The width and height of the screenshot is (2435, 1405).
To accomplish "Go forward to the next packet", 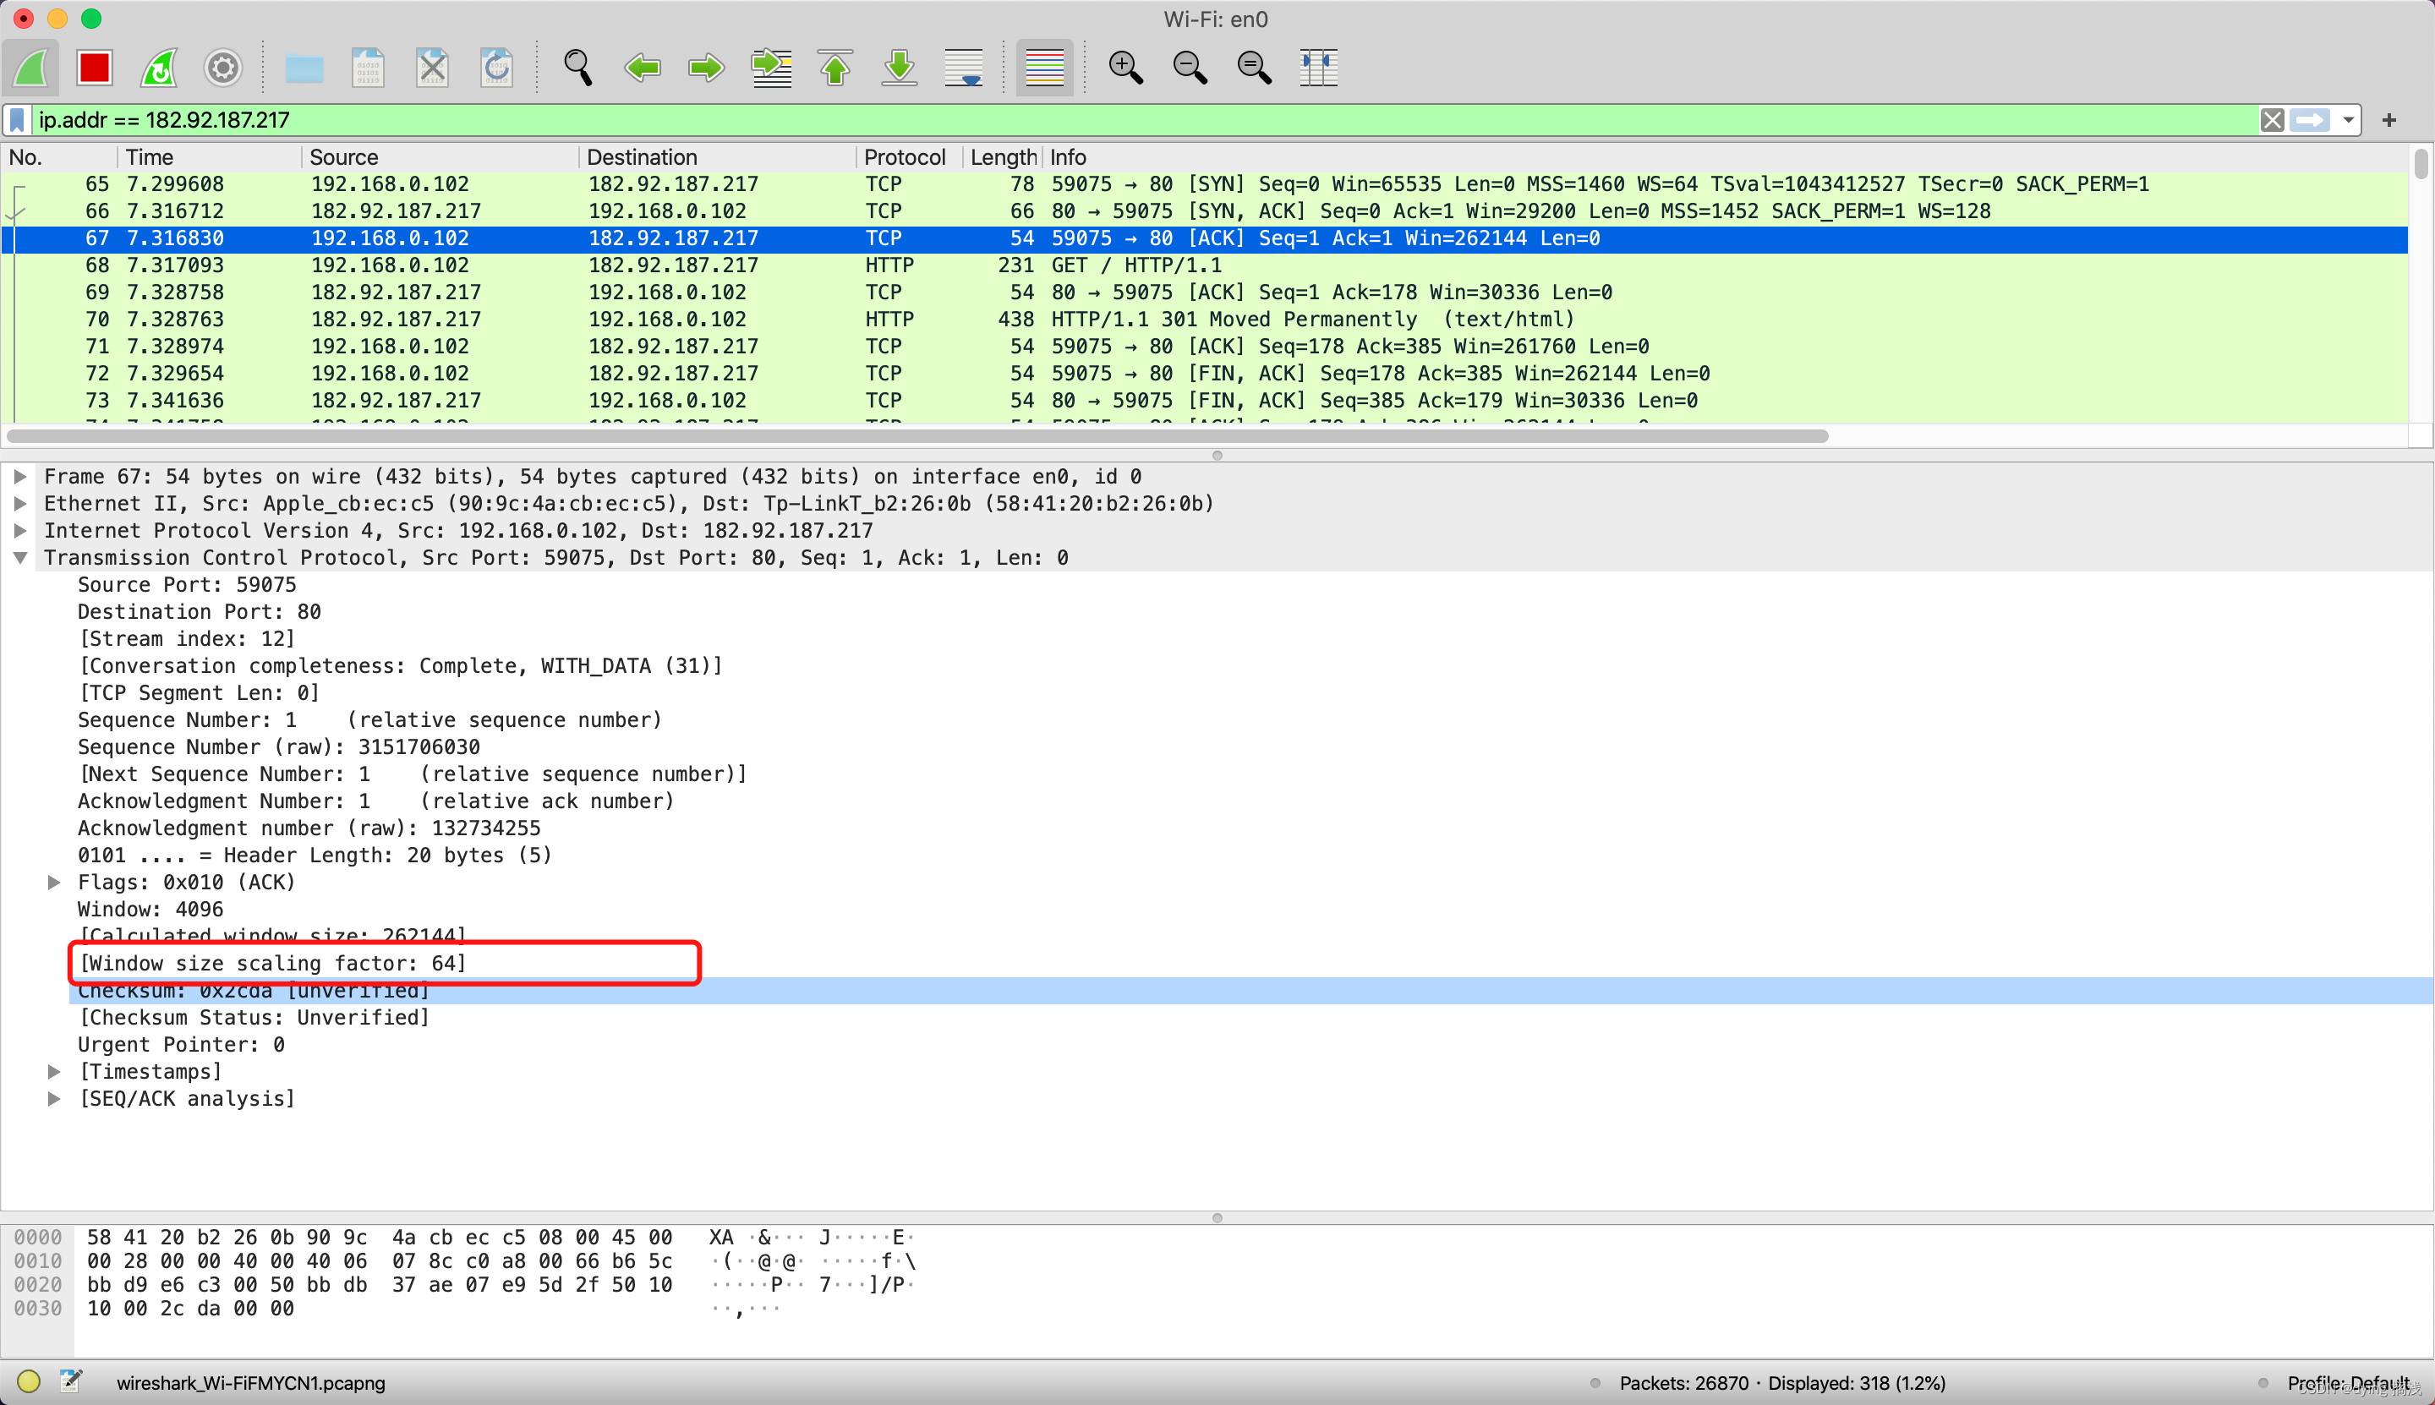I will point(705,68).
